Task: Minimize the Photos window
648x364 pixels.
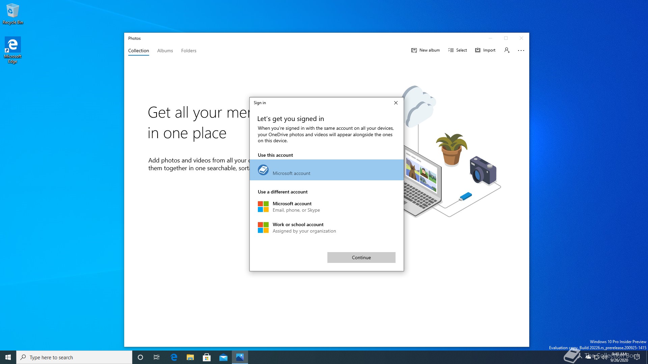Action: 490,38
